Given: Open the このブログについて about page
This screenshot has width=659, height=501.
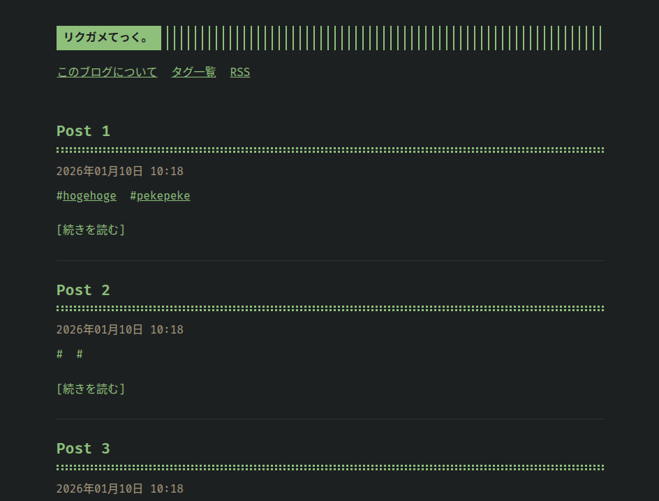Looking at the screenshot, I should pyautogui.click(x=107, y=72).
